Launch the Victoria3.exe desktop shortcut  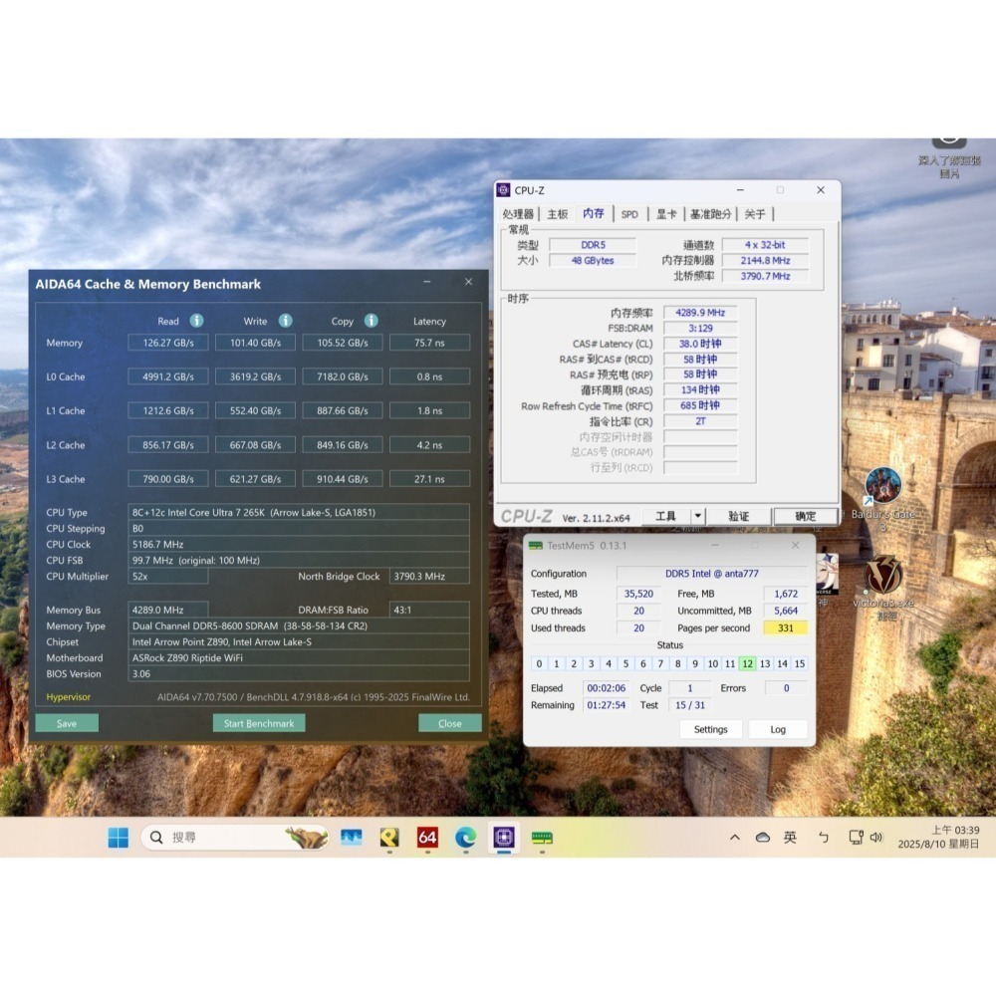click(882, 577)
